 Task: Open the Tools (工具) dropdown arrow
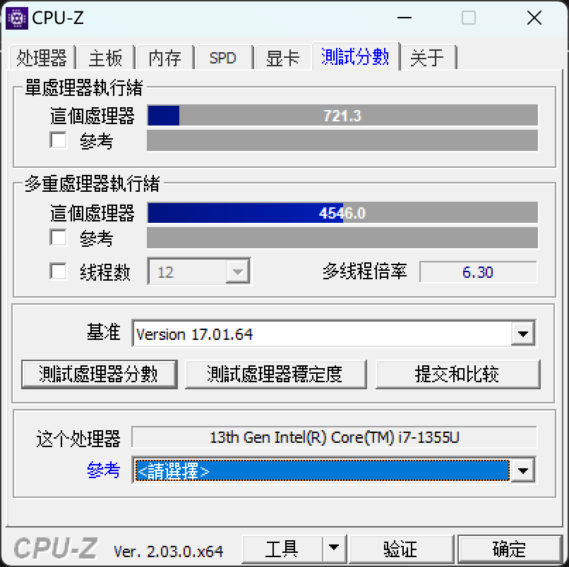pos(334,549)
